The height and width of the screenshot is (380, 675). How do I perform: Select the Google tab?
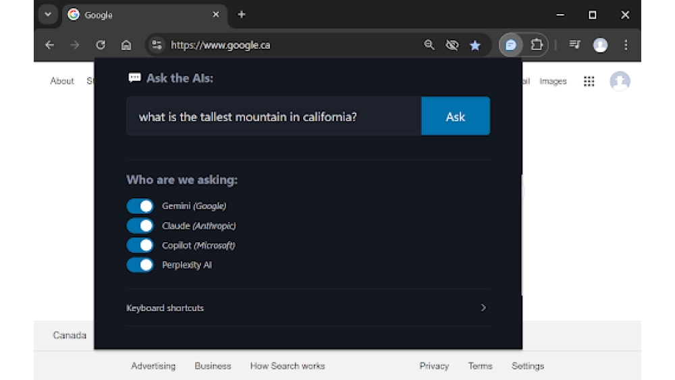point(144,15)
